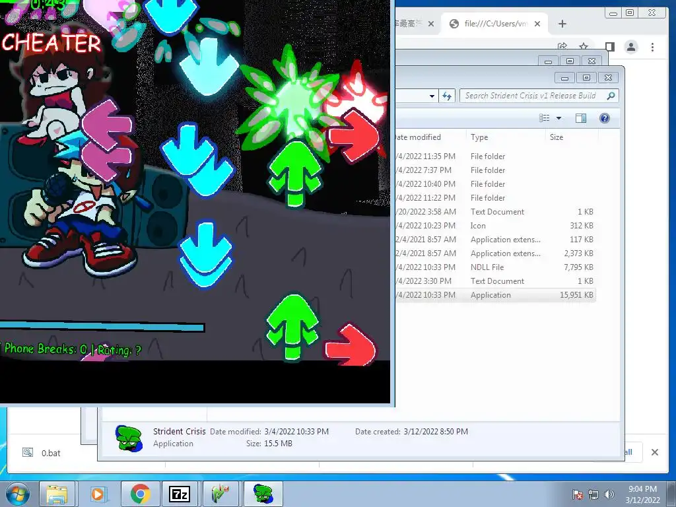Select the Text Document modified 3:58 AM
This screenshot has width=676, height=507.
coord(495,212)
